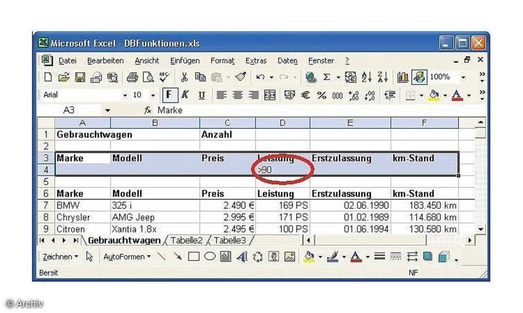This screenshot has width=523, height=313.
Task: Click drawing toolbar fill color bucket
Action: (x=309, y=257)
